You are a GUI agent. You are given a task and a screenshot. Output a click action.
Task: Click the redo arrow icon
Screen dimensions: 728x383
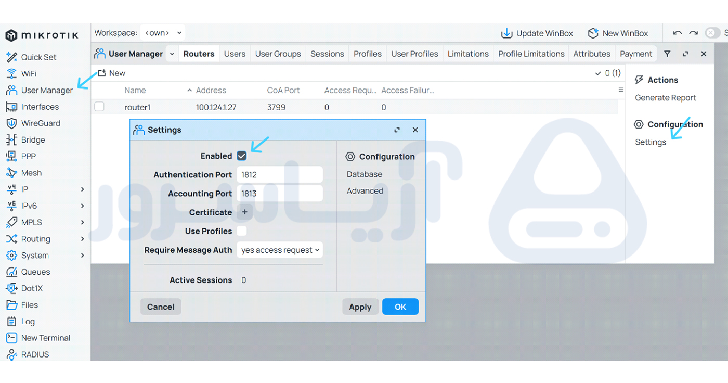(693, 33)
